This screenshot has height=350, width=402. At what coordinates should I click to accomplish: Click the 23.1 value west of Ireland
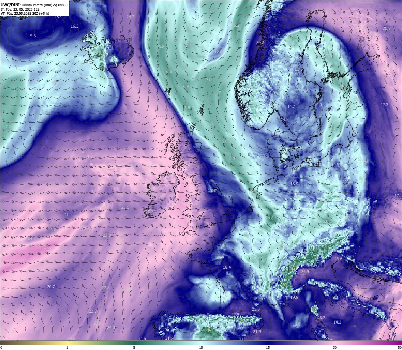point(125,207)
